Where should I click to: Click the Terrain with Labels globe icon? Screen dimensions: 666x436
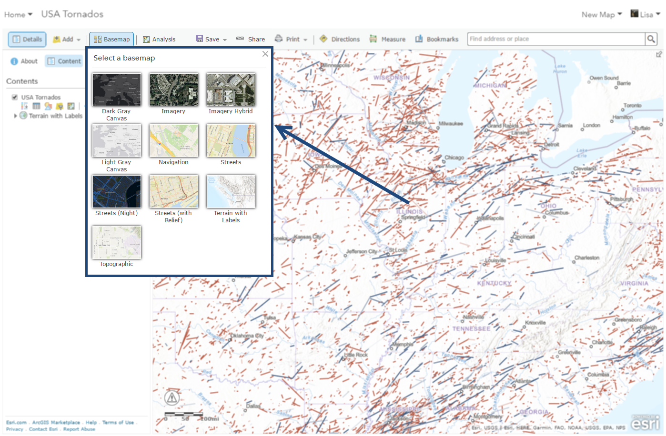(x=23, y=115)
